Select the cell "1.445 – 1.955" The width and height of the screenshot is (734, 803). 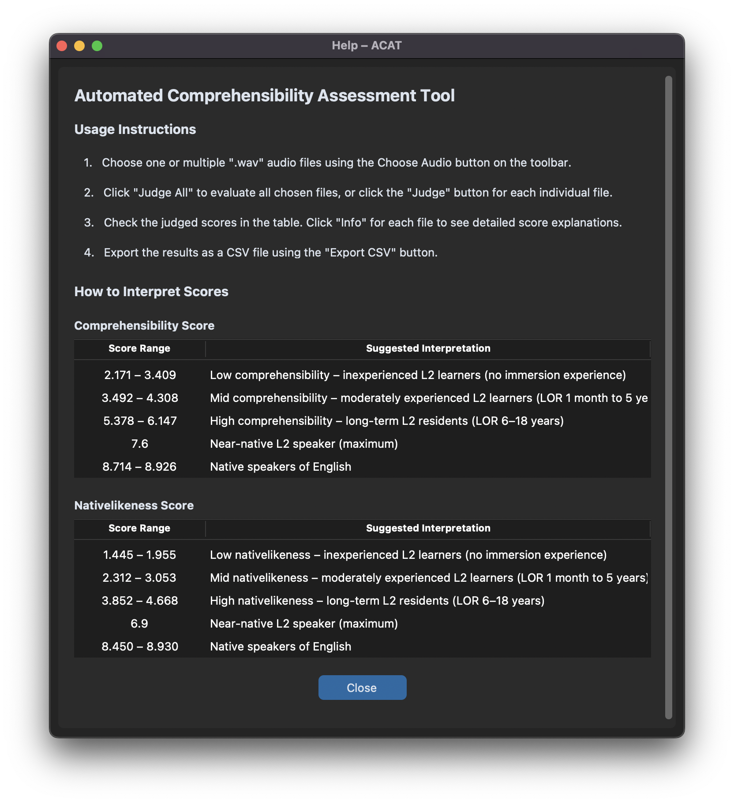[139, 555]
